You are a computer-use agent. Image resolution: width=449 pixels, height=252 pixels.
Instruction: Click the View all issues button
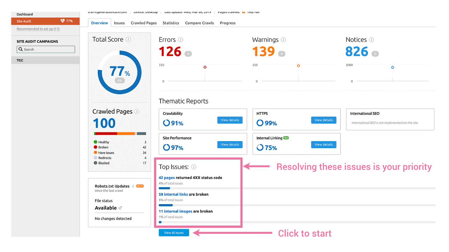[x=173, y=232]
